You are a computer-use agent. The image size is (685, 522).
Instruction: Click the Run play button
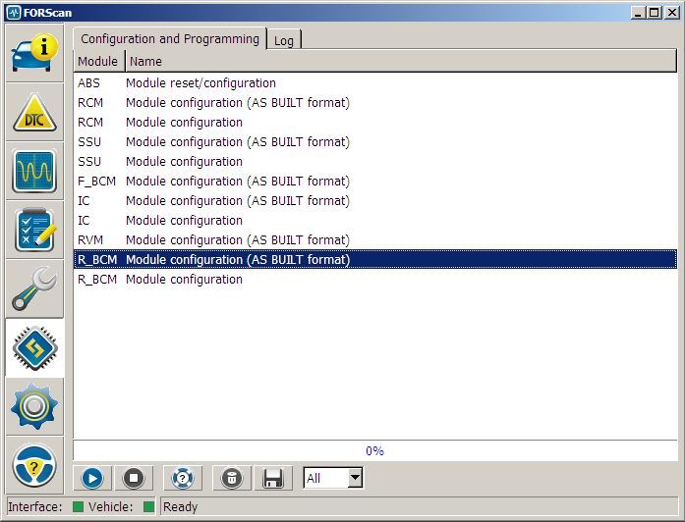click(x=92, y=478)
